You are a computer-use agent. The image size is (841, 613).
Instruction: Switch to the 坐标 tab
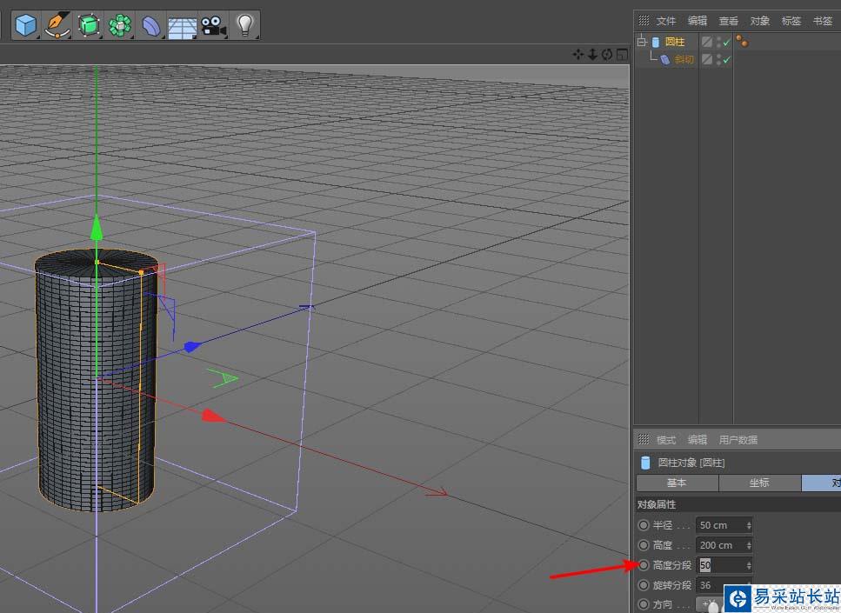tap(758, 483)
